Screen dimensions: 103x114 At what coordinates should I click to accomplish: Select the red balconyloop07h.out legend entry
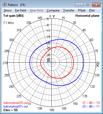click(x=16, y=103)
